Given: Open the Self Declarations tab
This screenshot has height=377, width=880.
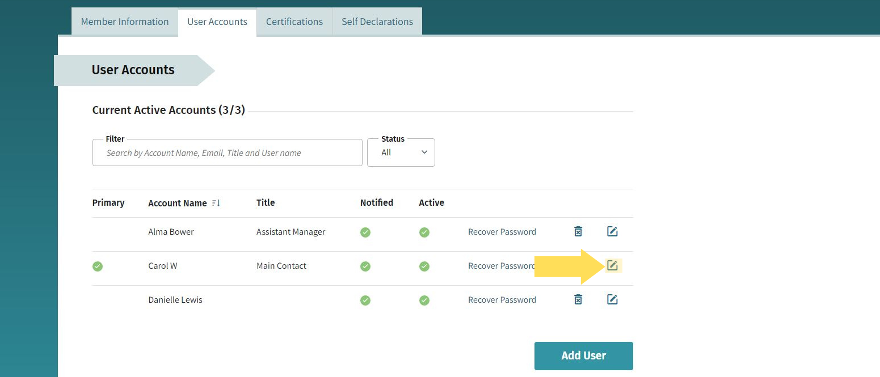Looking at the screenshot, I should click(x=377, y=22).
